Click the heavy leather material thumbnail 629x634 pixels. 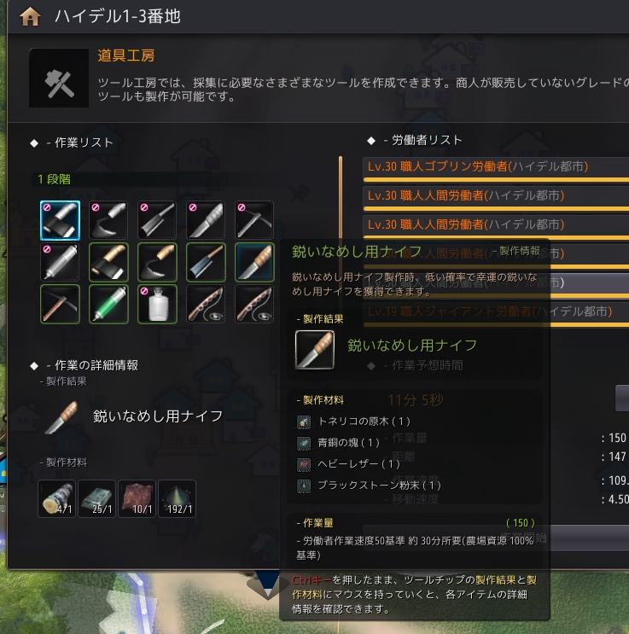[x=137, y=498]
